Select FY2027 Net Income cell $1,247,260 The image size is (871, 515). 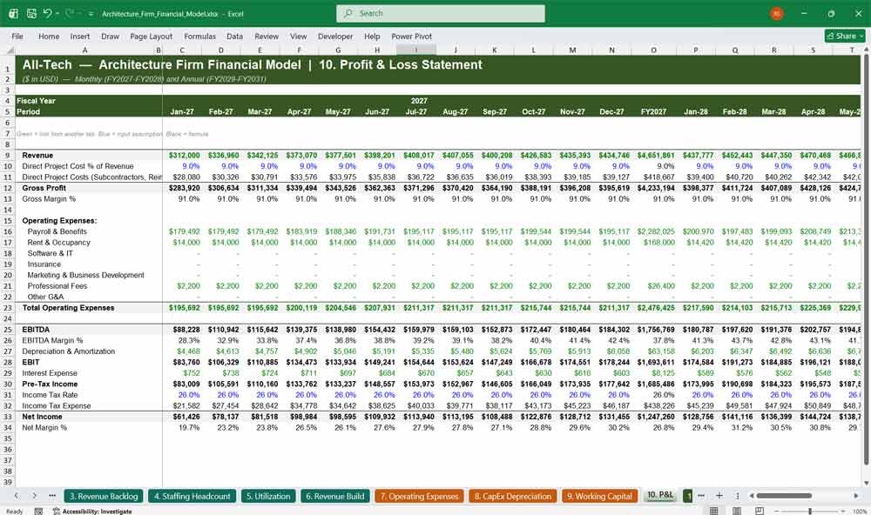click(656, 417)
